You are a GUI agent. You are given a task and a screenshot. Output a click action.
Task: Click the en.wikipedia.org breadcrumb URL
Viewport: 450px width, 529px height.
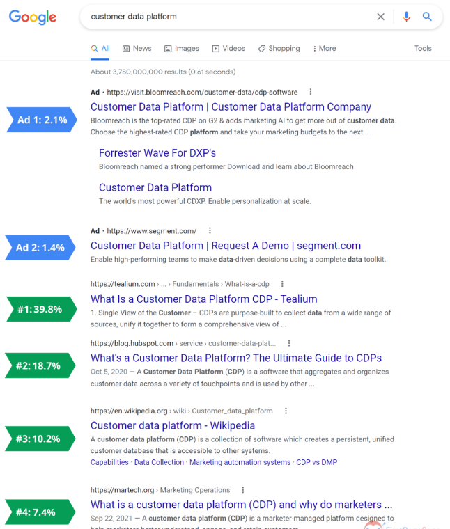[182, 411]
